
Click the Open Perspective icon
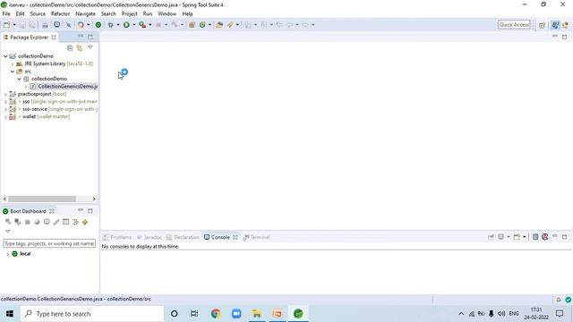click(x=542, y=25)
